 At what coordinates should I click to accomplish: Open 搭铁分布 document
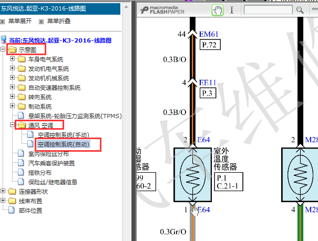[x=40, y=173]
